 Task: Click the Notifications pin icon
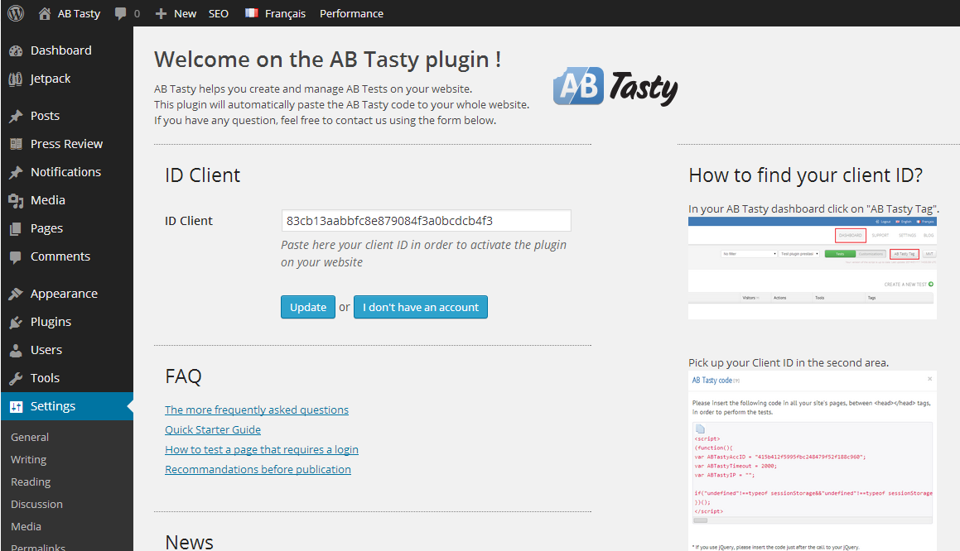(16, 172)
